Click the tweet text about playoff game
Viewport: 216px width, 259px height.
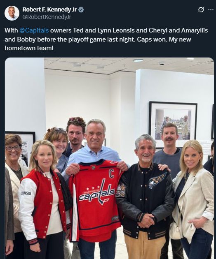click(x=106, y=39)
